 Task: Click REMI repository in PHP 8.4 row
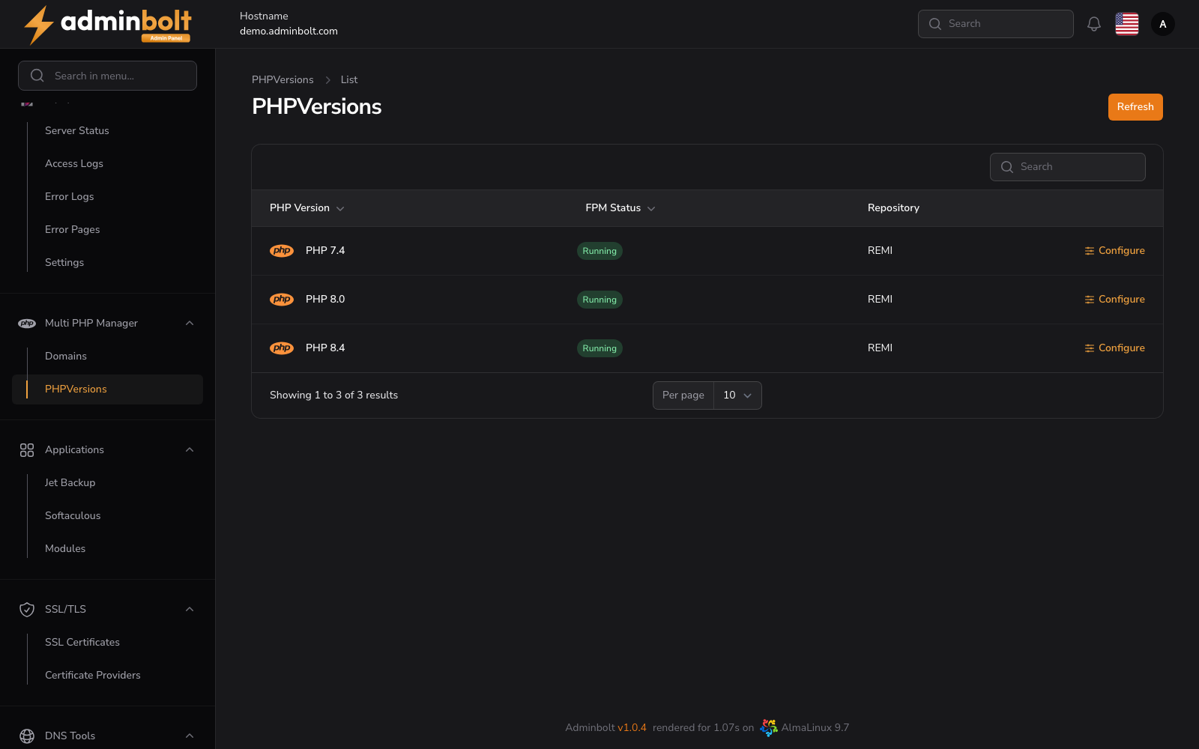pyautogui.click(x=880, y=348)
